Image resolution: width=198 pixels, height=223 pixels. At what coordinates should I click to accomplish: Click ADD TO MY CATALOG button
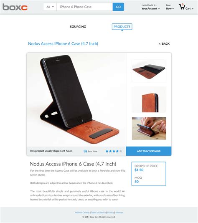(x=149, y=151)
